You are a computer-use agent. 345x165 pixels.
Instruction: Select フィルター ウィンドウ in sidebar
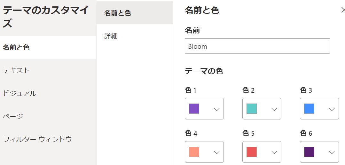(37, 139)
